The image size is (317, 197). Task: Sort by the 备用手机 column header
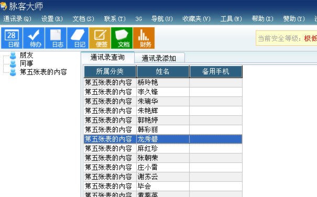216,71
